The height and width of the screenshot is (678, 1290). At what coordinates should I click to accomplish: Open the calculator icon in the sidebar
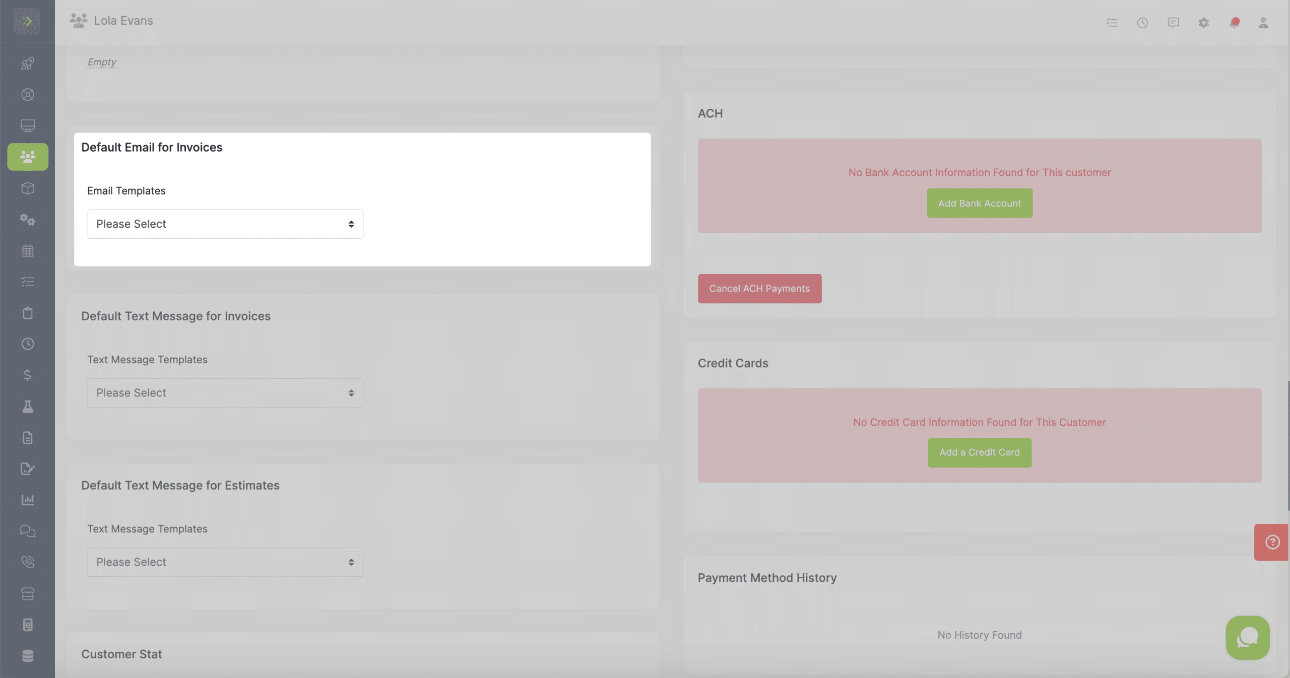28,625
